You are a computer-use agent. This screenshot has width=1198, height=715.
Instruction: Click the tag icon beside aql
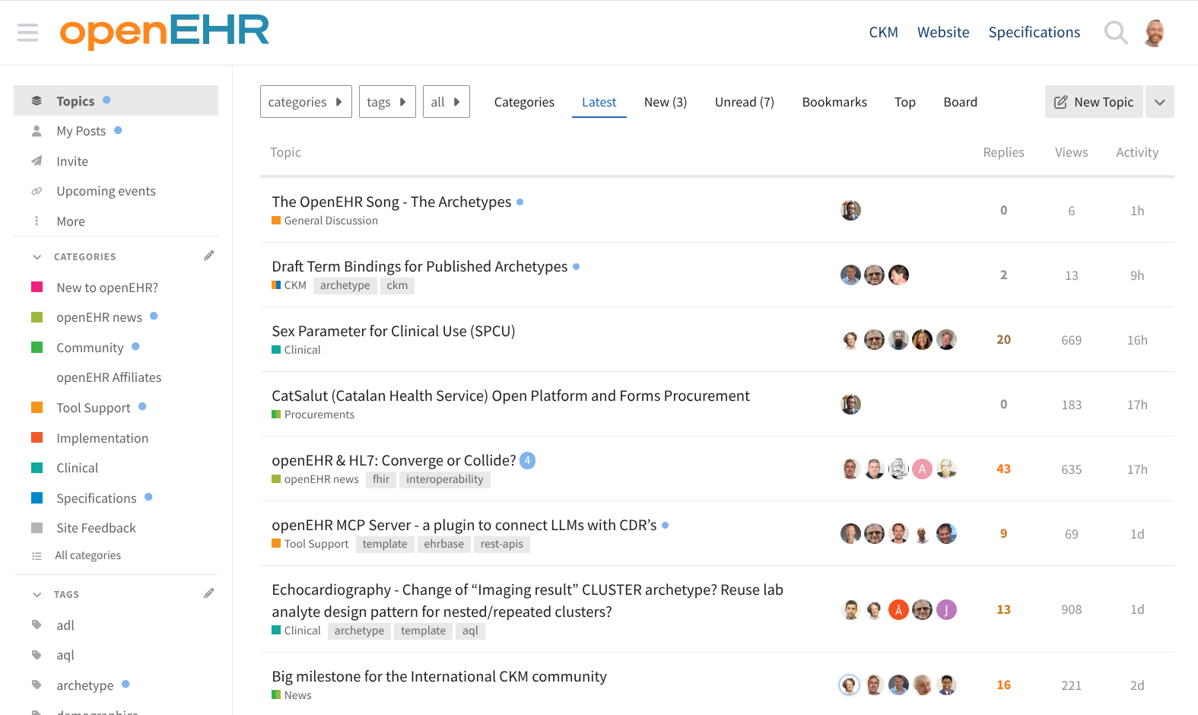(37, 655)
